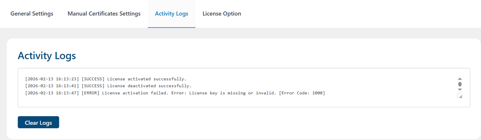481x140 pixels.
Task: Click the [ERROR] tag in the log
Action: tap(90, 93)
